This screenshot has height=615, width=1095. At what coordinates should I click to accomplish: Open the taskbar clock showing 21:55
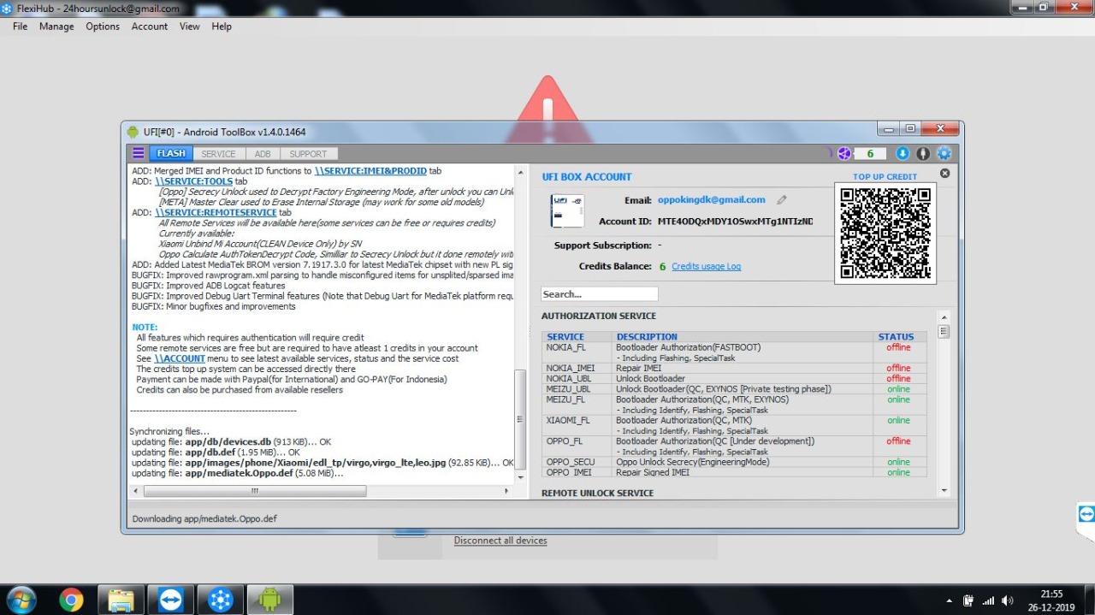pos(1051,600)
